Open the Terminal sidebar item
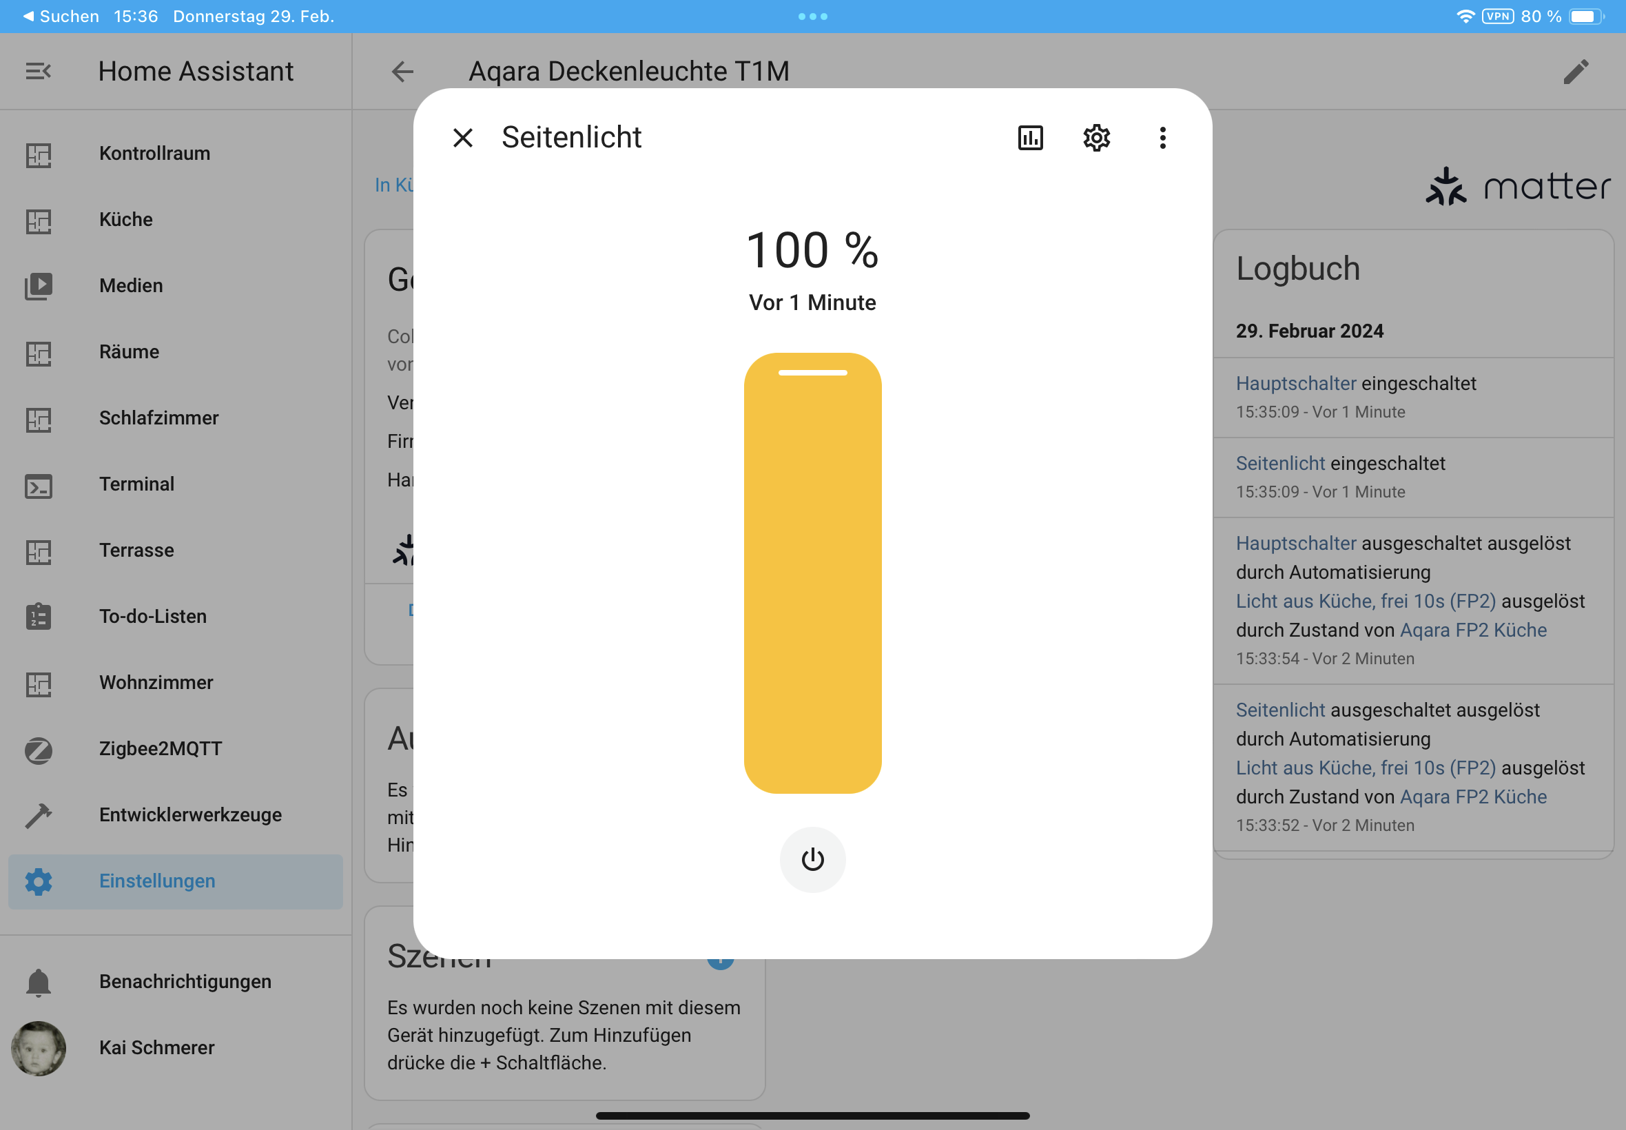The height and width of the screenshot is (1130, 1626). point(136,484)
